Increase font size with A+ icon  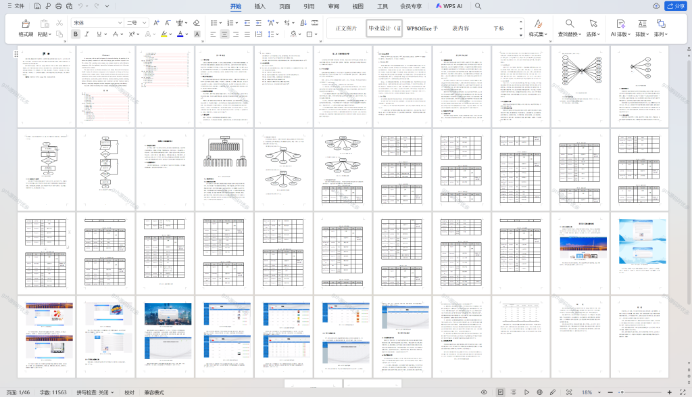pyautogui.click(x=156, y=23)
